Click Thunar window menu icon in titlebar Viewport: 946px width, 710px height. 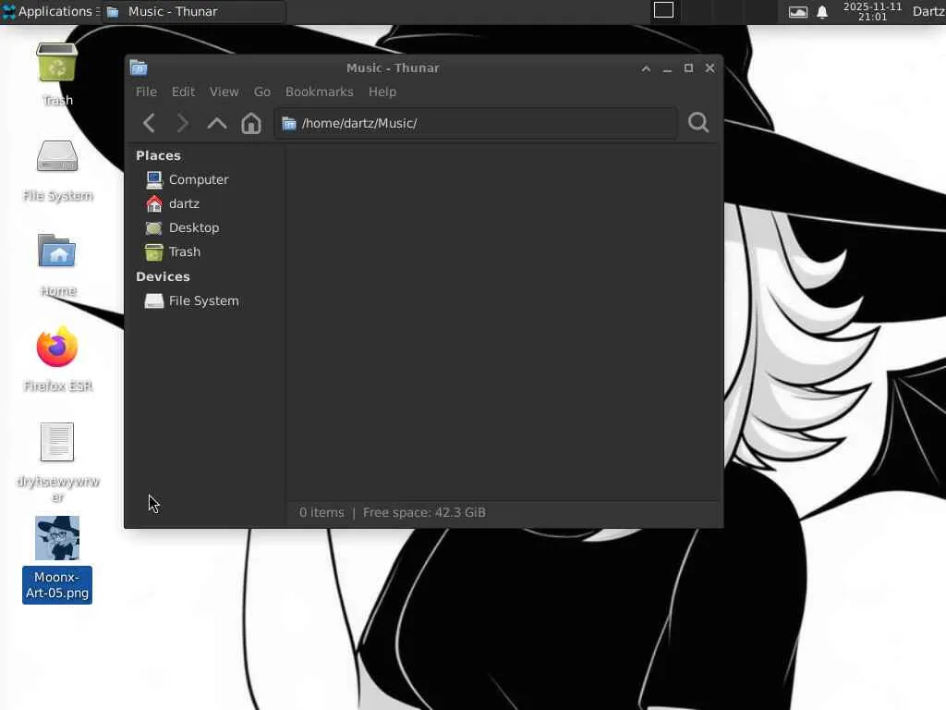pyautogui.click(x=139, y=67)
